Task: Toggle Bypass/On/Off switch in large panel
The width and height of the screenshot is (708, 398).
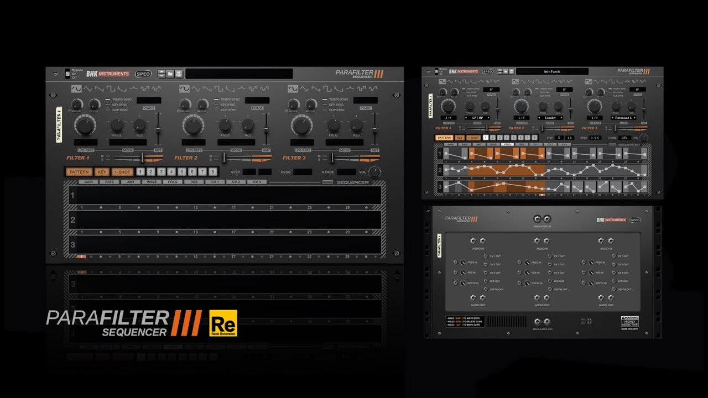Action: pyautogui.click(x=67, y=74)
